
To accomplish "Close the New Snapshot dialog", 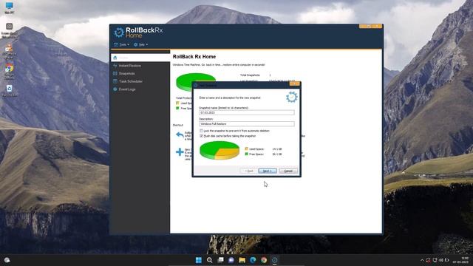I will 295,83.
